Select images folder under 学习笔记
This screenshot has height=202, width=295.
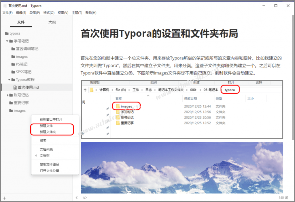pyautogui.click(x=22, y=57)
